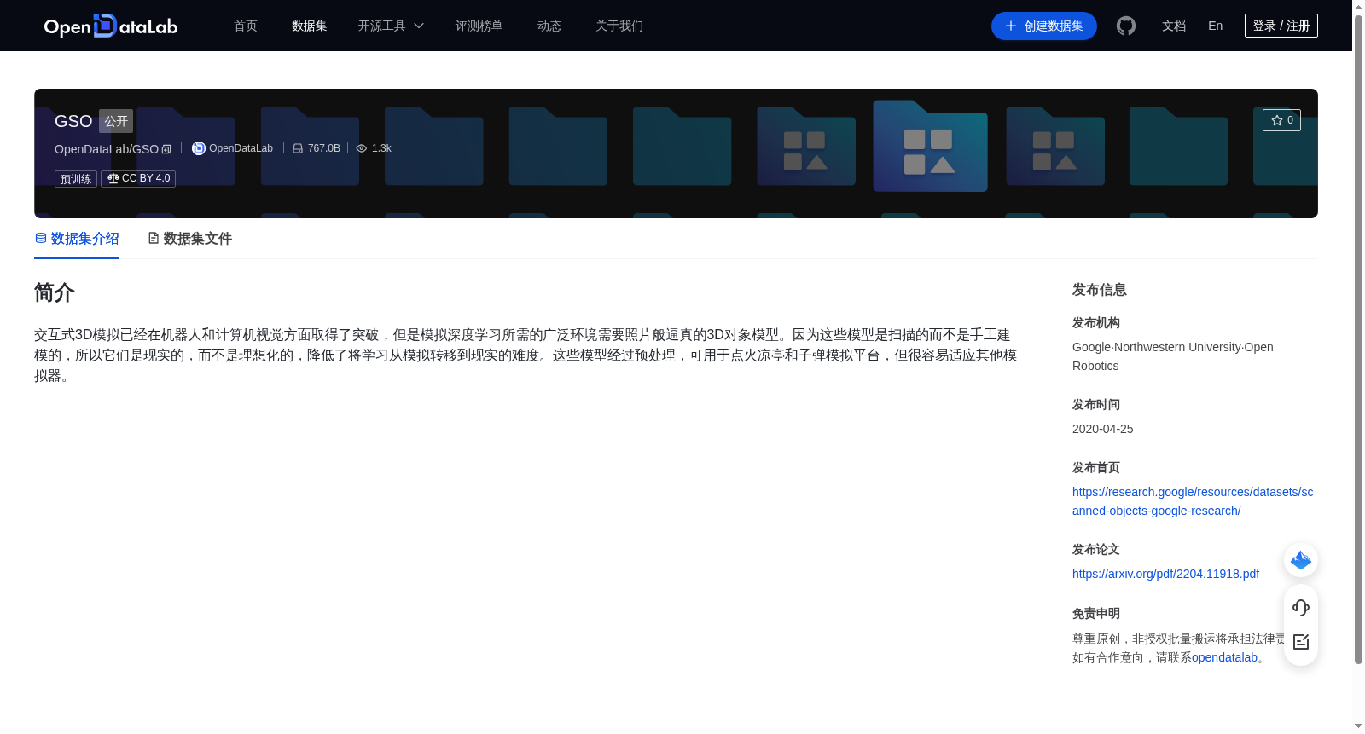This screenshot has width=1365, height=734.
Task: Click the 发布信息 heading
Action: click(x=1100, y=290)
